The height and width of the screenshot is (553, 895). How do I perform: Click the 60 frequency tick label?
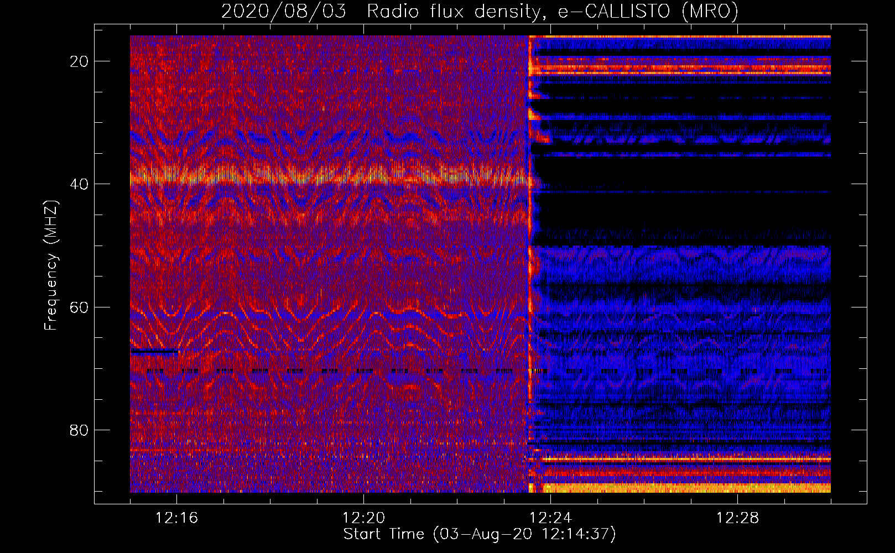(79, 307)
